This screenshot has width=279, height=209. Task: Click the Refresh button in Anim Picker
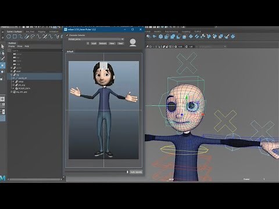pyautogui.click(x=103, y=44)
